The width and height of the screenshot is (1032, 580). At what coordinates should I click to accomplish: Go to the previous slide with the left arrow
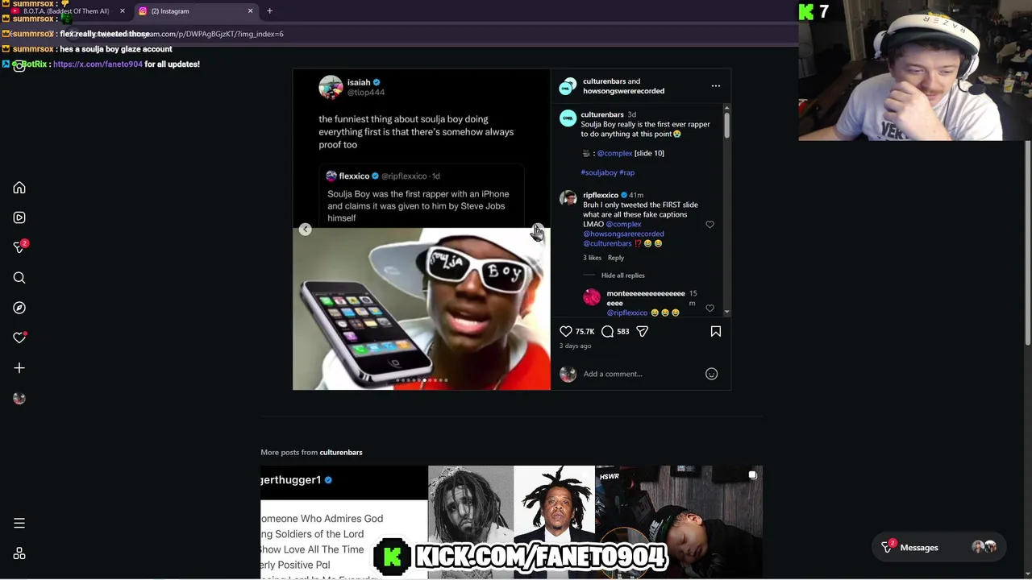coord(305,230)
